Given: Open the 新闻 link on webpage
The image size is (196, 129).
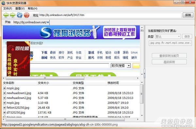Looking at the screenshot, I should (x=44, y=58).
